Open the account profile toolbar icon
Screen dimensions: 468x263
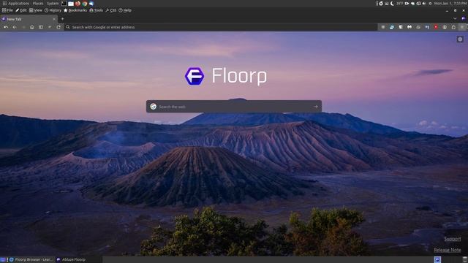(445, 27)
